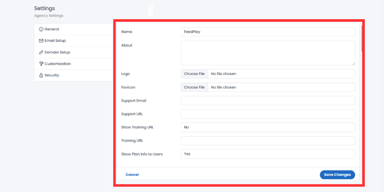Click the Security lock icon
This screenshot has width=384, height=192.
coord(41,75)
